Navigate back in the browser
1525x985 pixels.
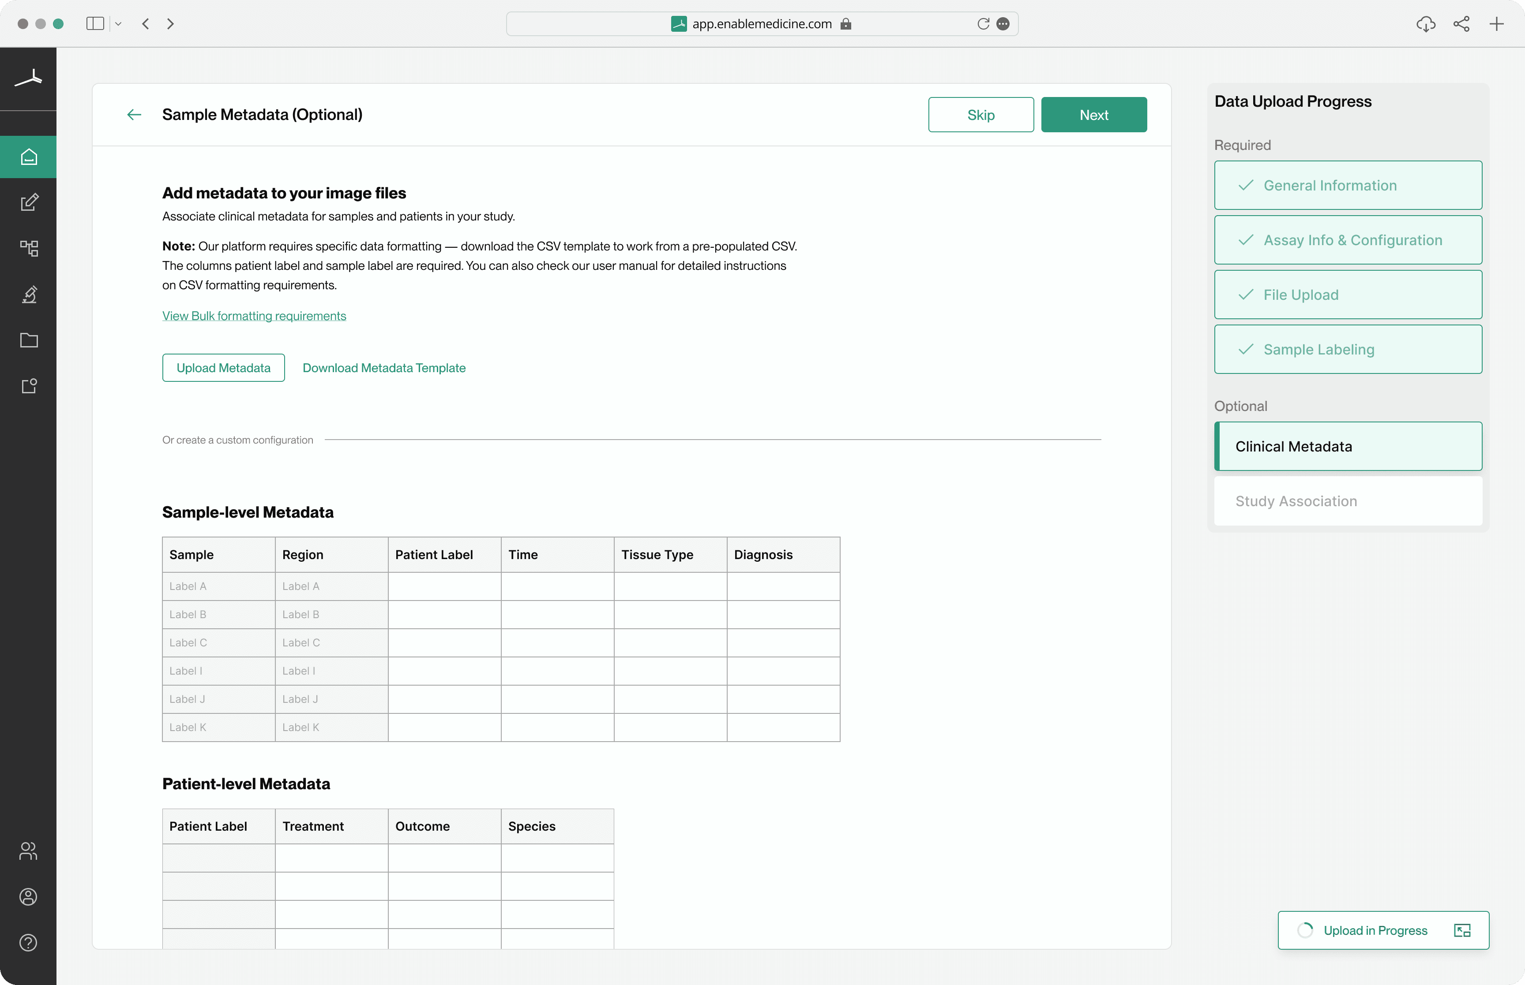(x=146, y=24)
